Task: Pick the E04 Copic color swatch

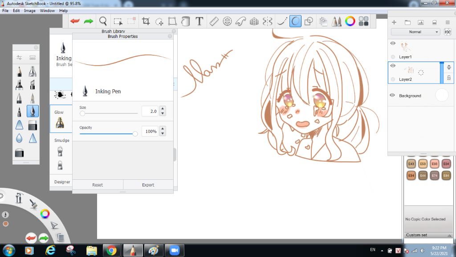Action: pos(446,164)
